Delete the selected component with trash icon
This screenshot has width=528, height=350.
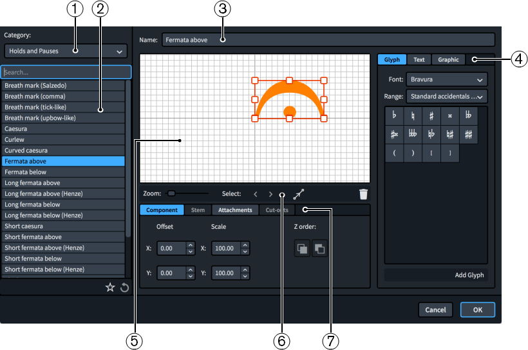point(363,194)
